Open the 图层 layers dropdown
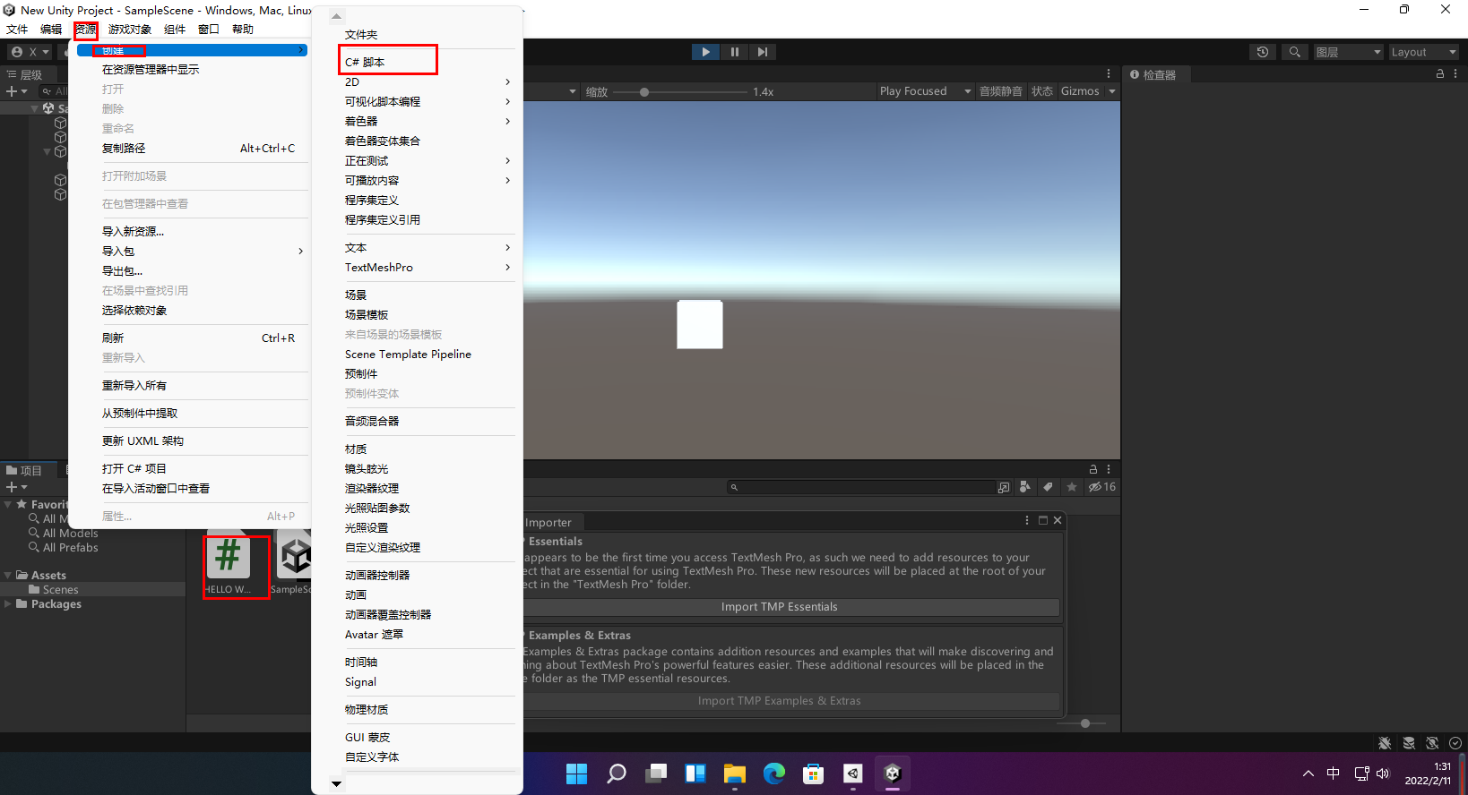1468x795 pixels. pos(1349,52)
